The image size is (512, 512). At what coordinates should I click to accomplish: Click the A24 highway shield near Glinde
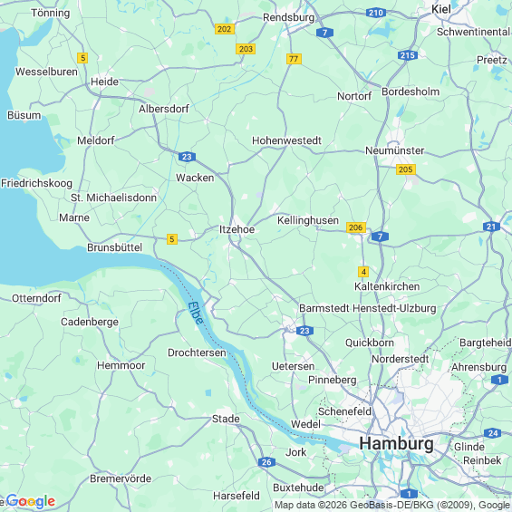[x=492, y=433]
